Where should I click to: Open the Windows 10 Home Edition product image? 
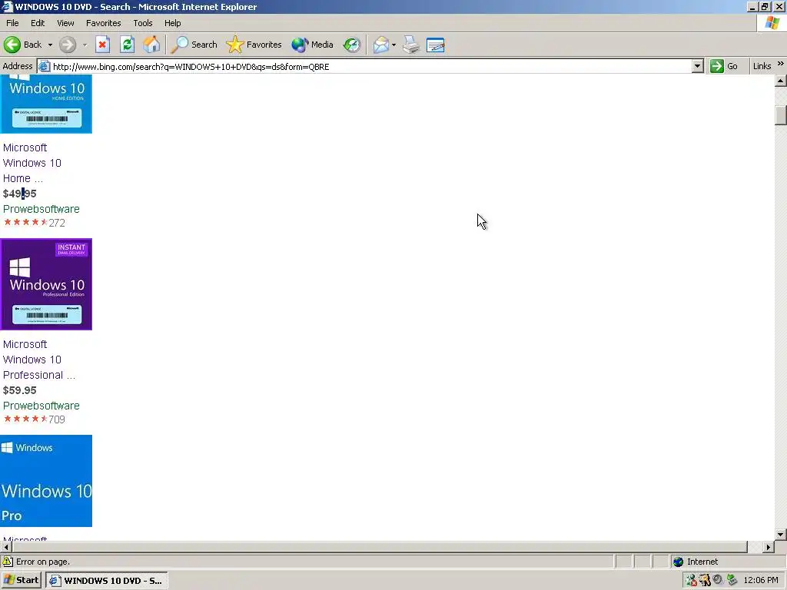[x=46, y=104]
